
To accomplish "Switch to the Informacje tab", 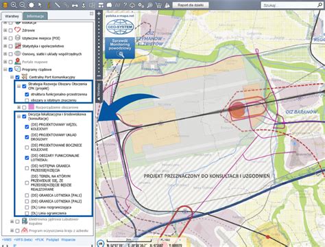I will point(35,16).
